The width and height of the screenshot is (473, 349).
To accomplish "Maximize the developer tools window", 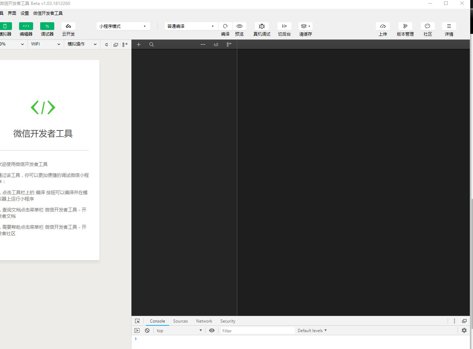I will click(x=446, y=4).
